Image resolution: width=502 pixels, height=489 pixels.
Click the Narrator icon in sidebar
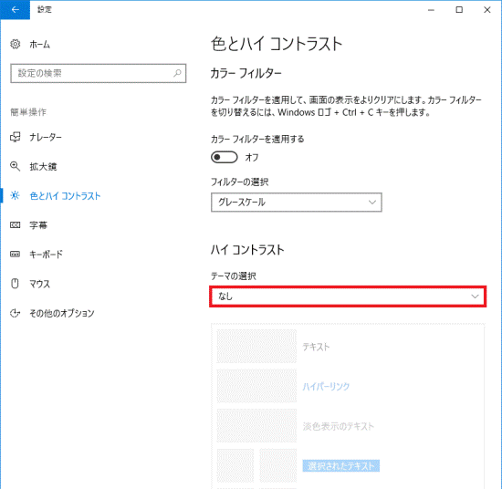pos(15,137)
